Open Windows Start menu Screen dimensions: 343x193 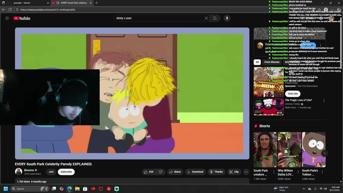click(x=6, y=189)
